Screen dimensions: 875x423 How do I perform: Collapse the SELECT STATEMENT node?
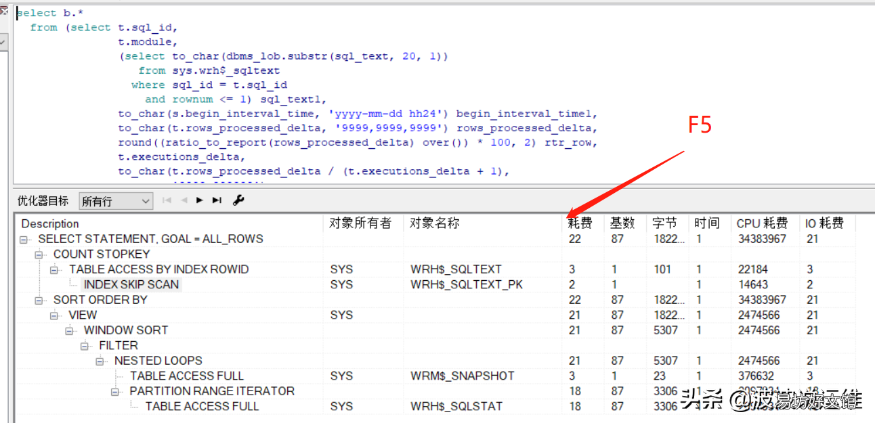25,239
